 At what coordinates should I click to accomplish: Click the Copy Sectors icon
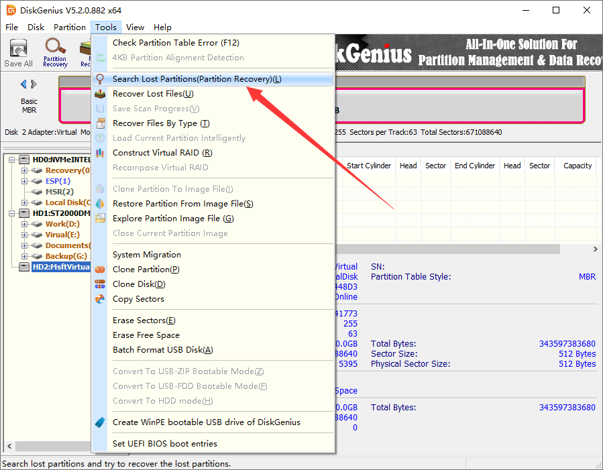coord(100,299)
